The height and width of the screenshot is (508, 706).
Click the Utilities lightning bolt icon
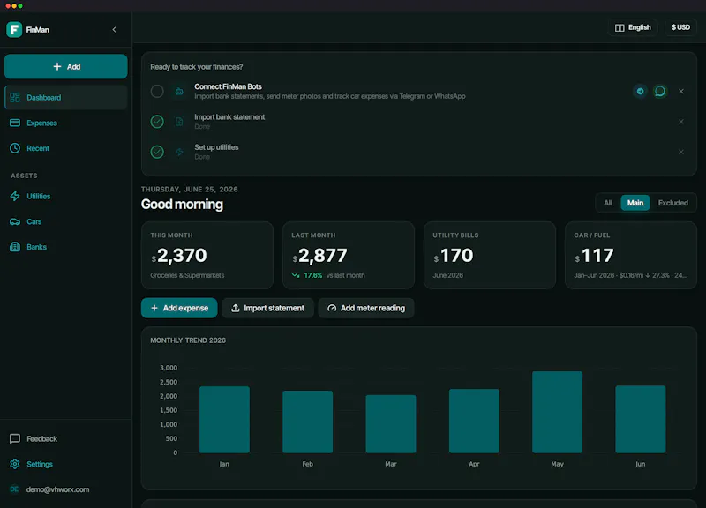coord(15,196)
